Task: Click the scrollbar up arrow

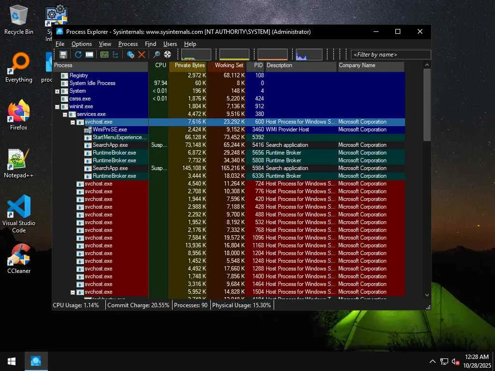Action: coord(427,65)
